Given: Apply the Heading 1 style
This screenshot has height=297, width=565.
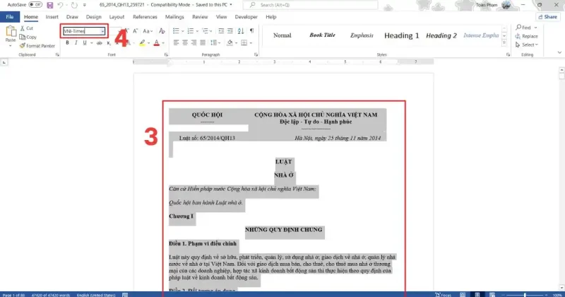Looking at the screenshot, I should click(x=401, y=35).
